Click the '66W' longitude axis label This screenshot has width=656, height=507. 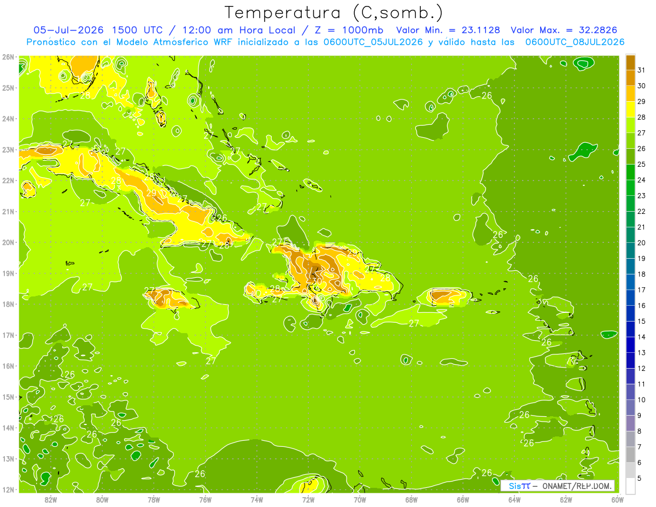click(x=463, y=499)
